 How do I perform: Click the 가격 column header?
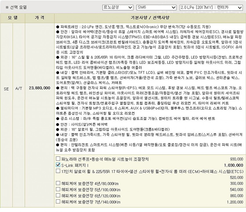click(x=40, y=18)
